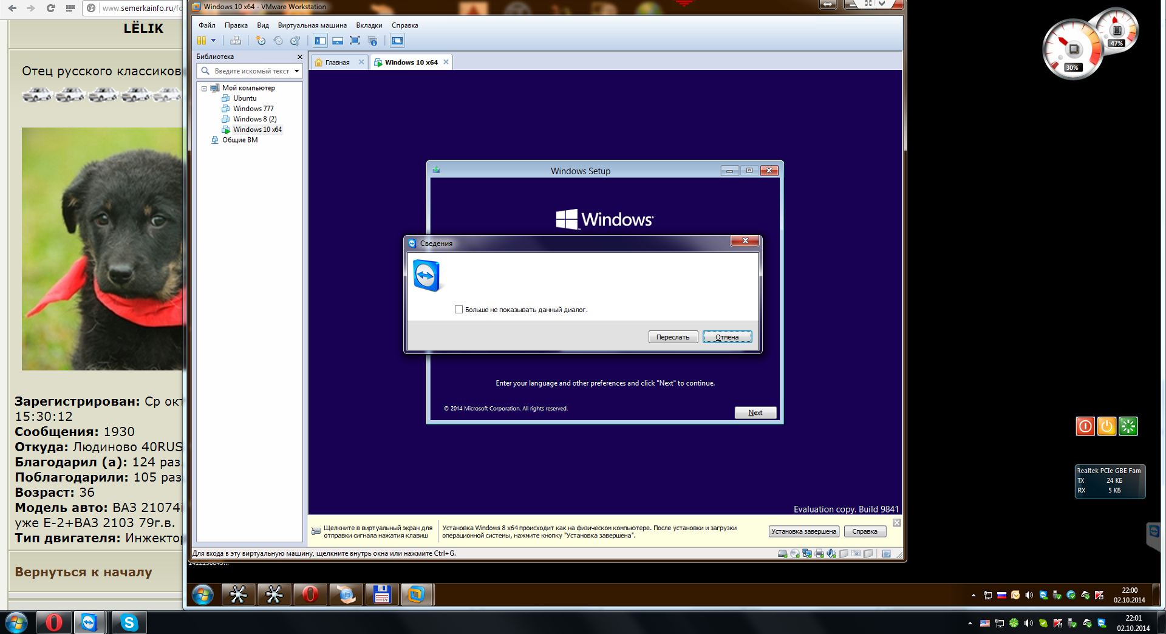Switch to the "Главная" tab

(x=337, y=63)
